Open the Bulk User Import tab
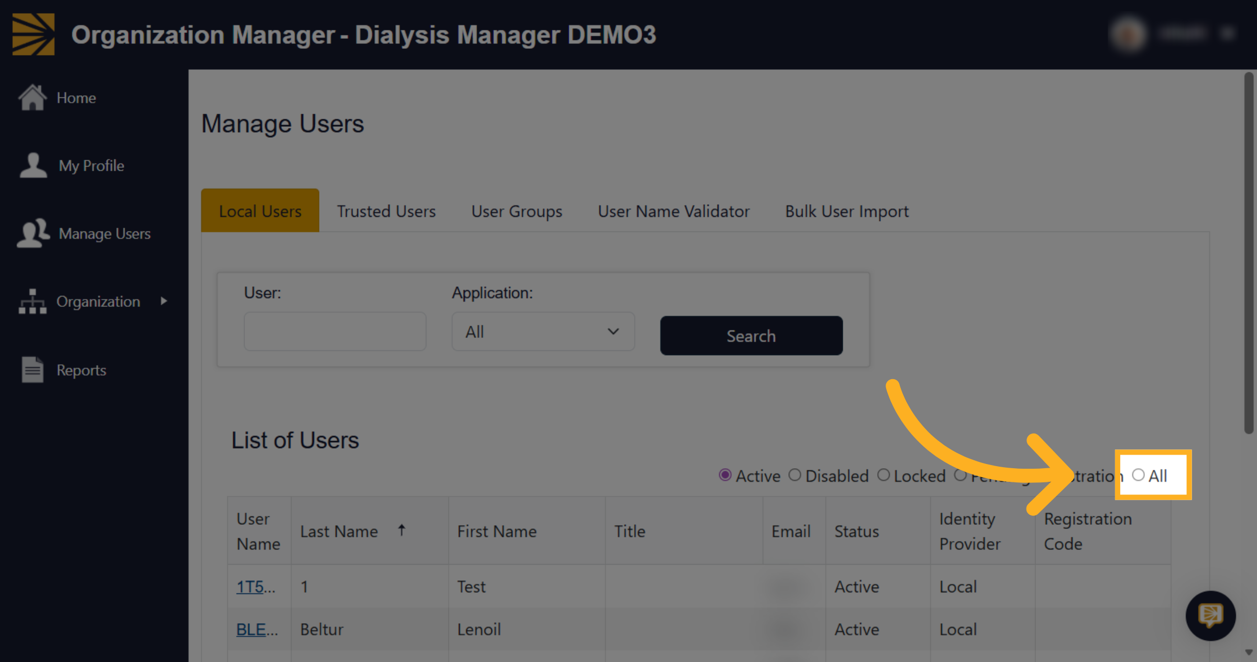Screen dimensions: 1257x662 point(847,211)
